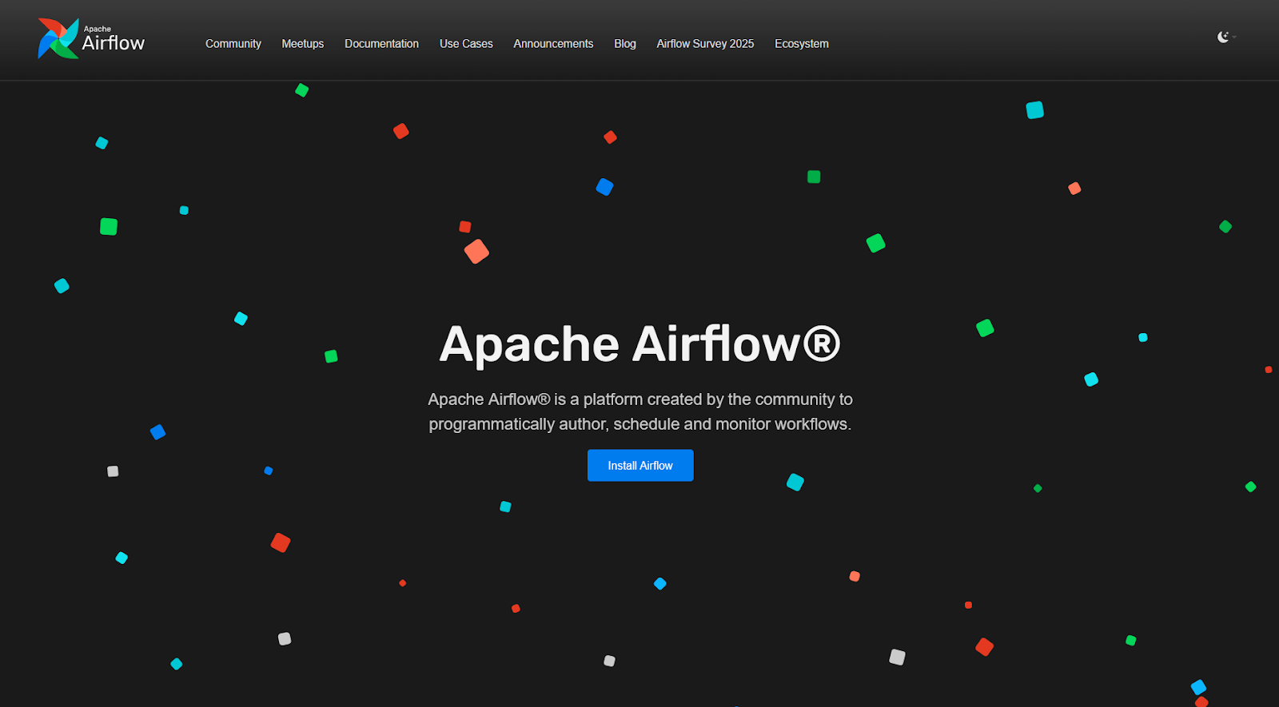Click the Apache Airflow® main heading
This screenshot has height=707, width=1279.
[639, 344]
